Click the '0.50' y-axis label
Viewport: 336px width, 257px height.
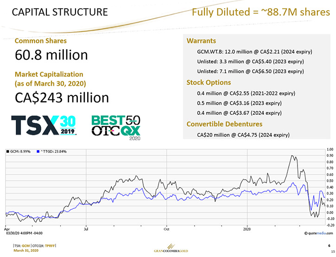click(330, 181)
